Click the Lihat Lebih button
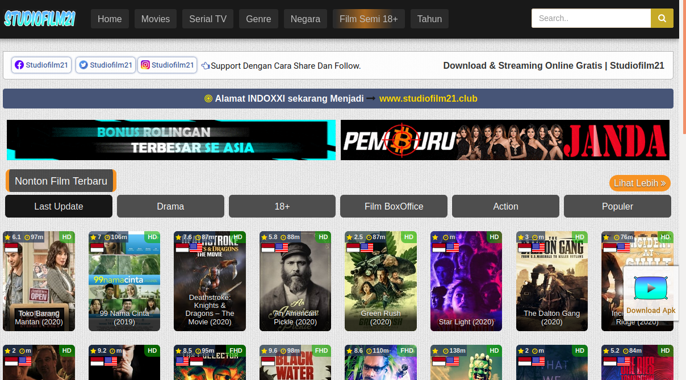Image resolution: width=686 pixels, height=380 pixels. coord(640,183)
